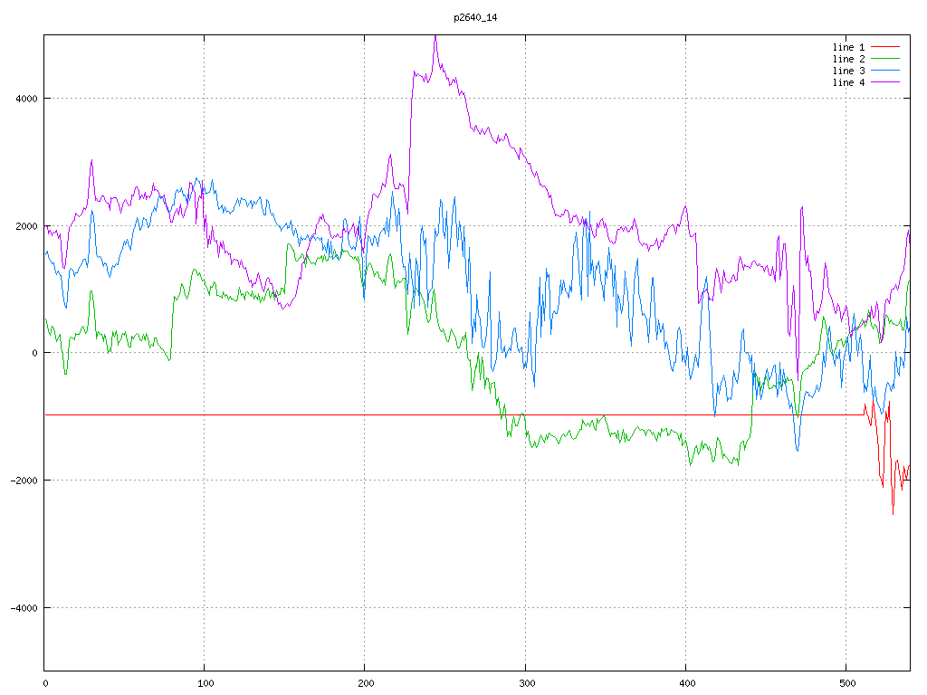Image resolution: width=927 pixels, height=695 pixels.
Task: Click the 500 label on the x-axis
Action: point(846,684)
